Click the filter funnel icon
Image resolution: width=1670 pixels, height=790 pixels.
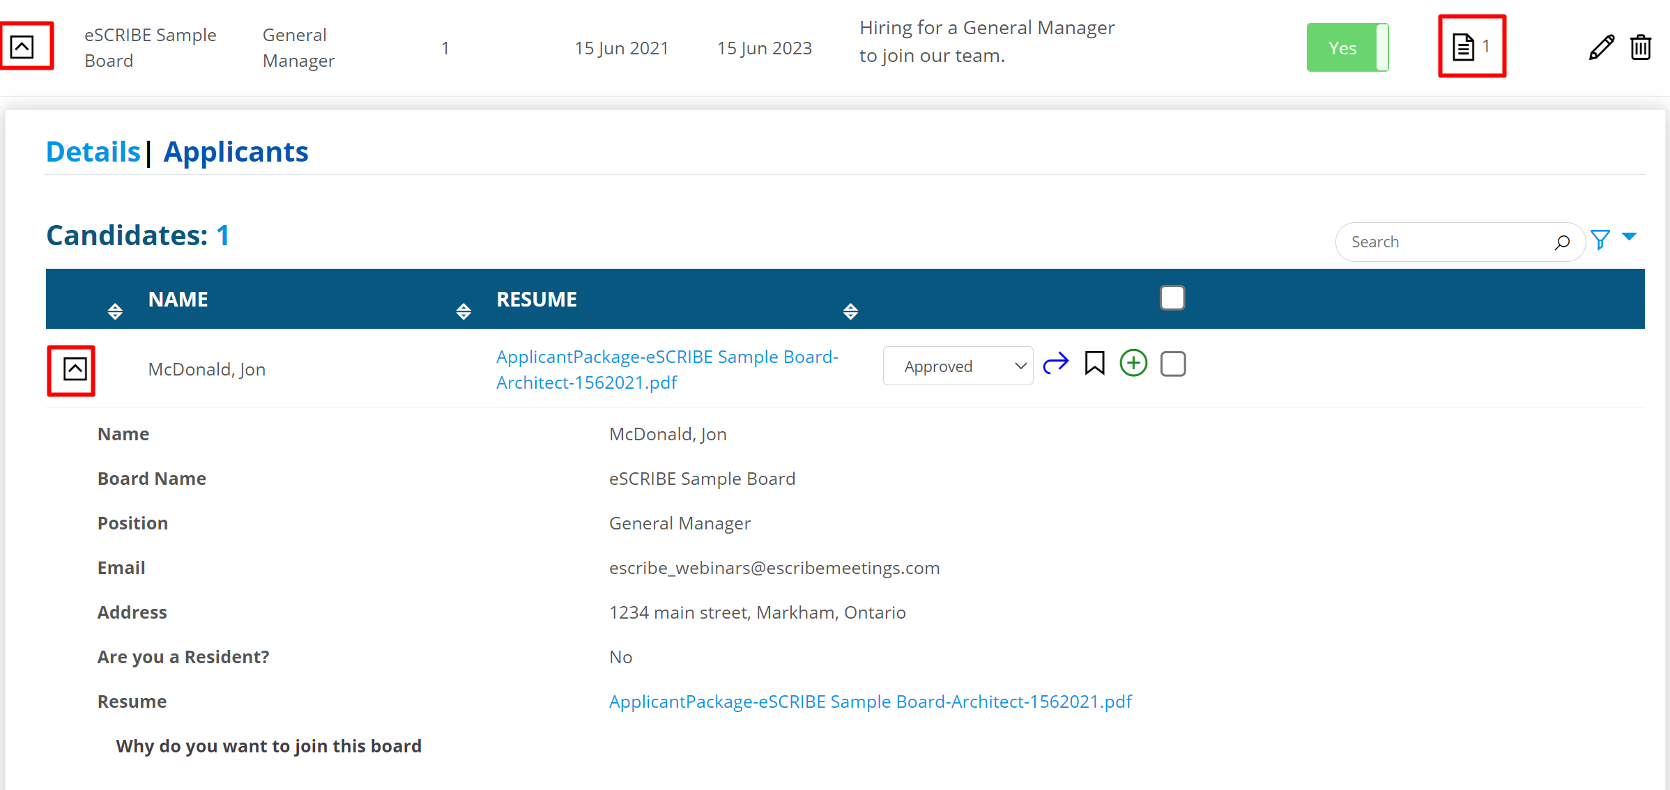click(1600, 240)
